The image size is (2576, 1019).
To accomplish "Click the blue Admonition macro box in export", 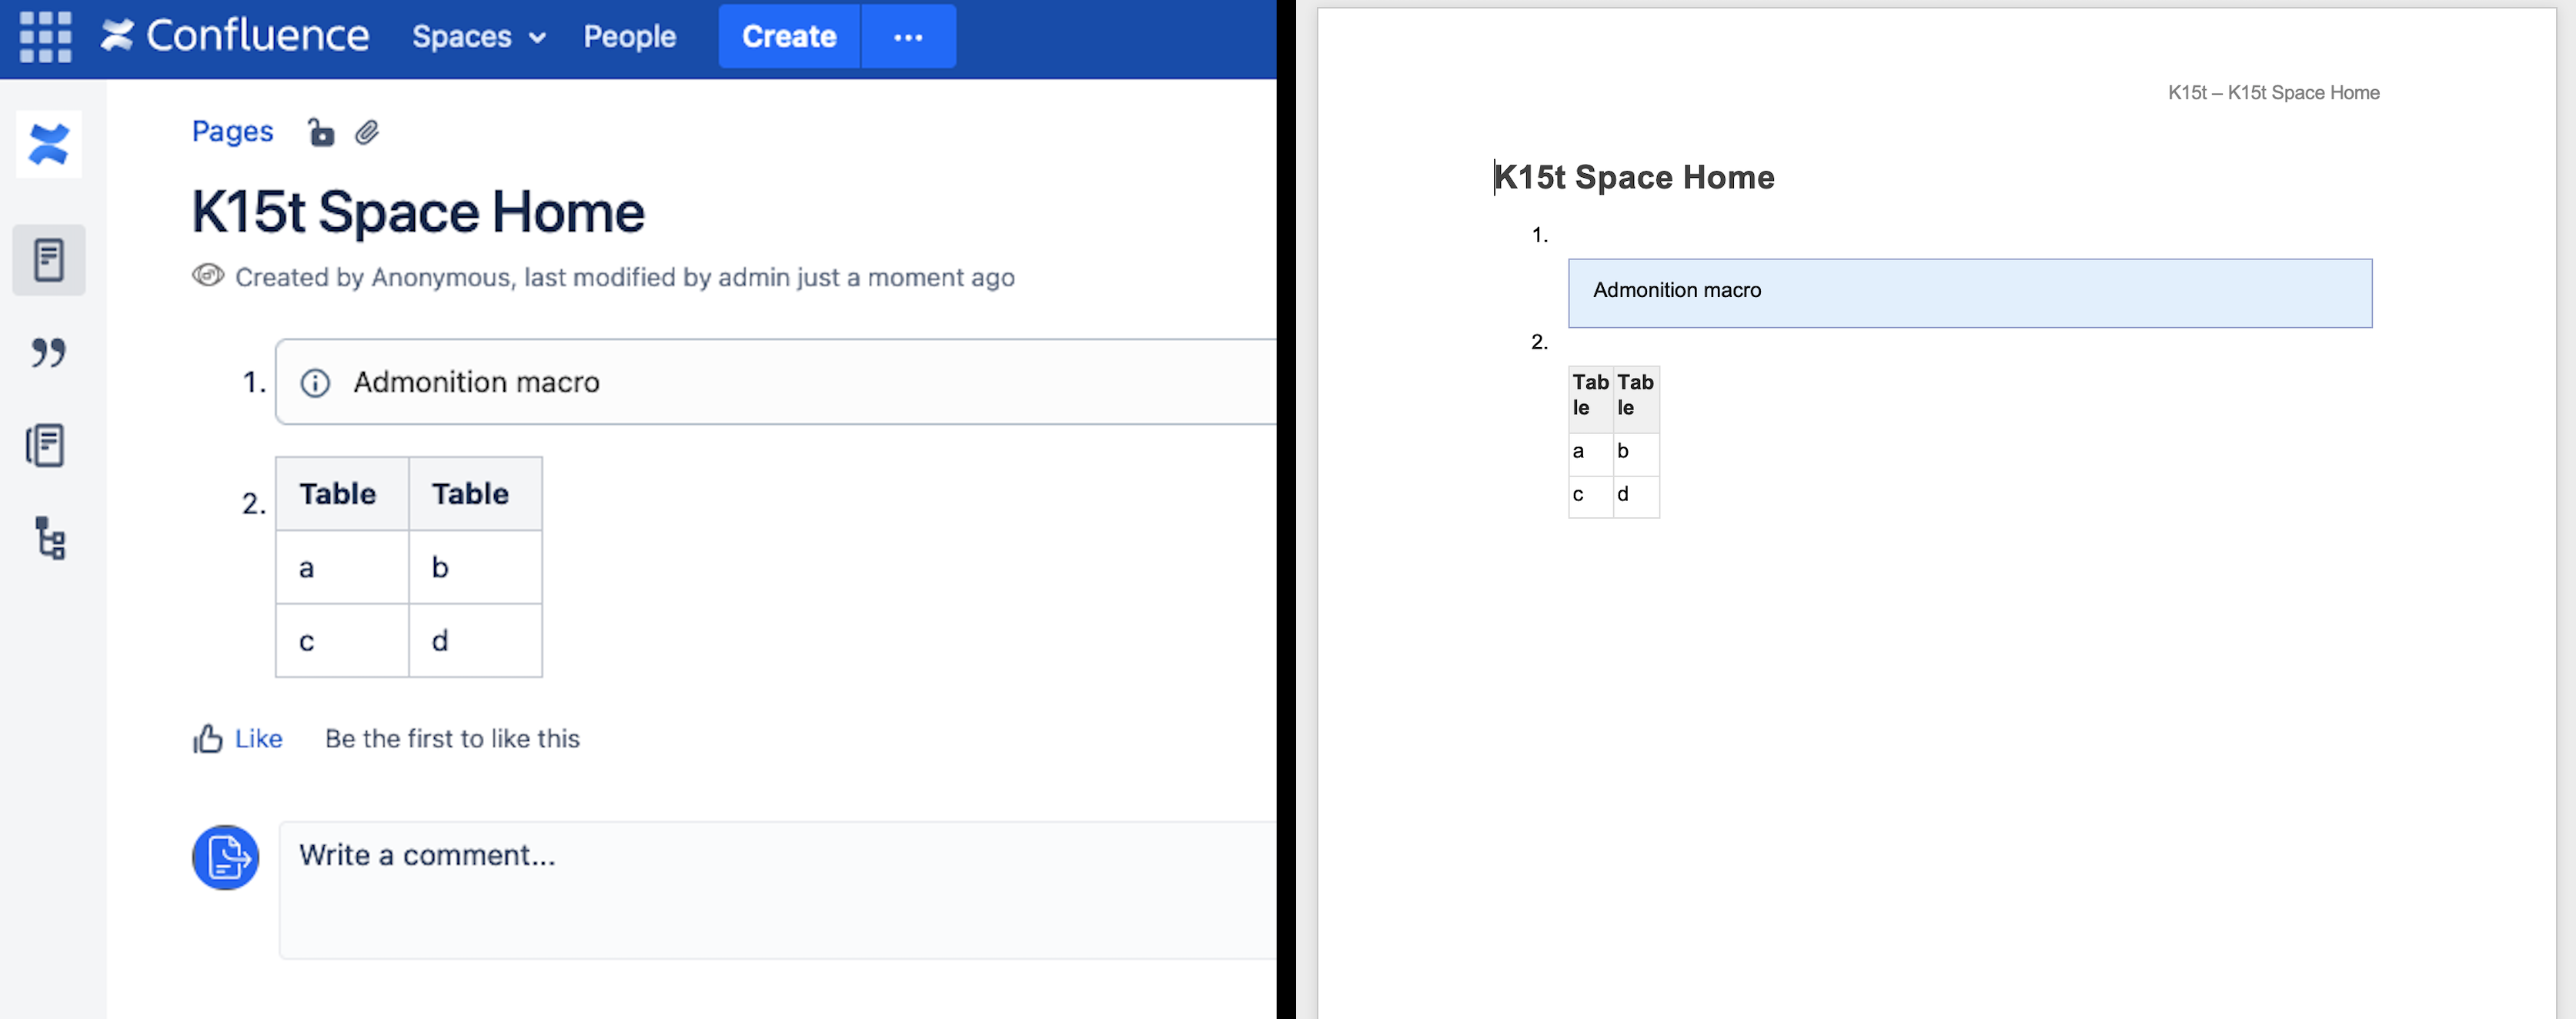I will click(1969, 293).
